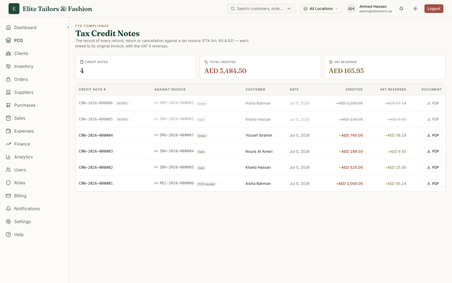Open the Dashboard home icon
This screenshot has width=452, height=283.
[x=8, y=27]
